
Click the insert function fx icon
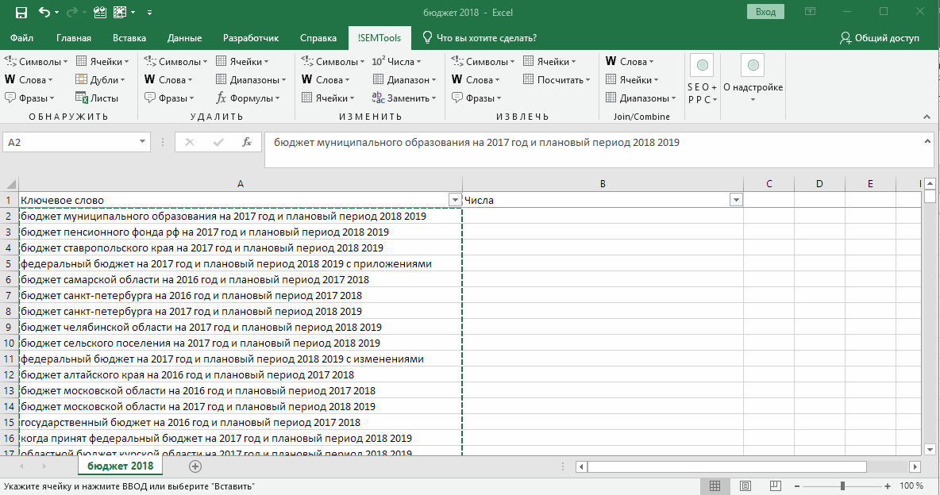click(247, 142)
